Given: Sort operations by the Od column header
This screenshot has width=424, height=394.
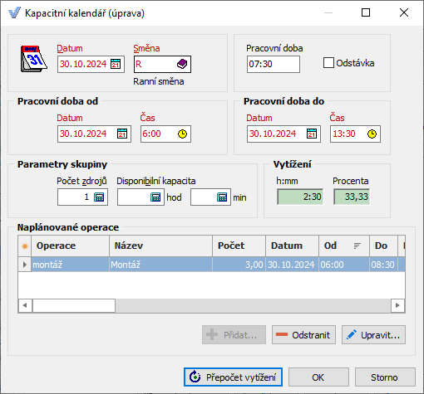Looking at the screenshot, I should tap(344, 246).
